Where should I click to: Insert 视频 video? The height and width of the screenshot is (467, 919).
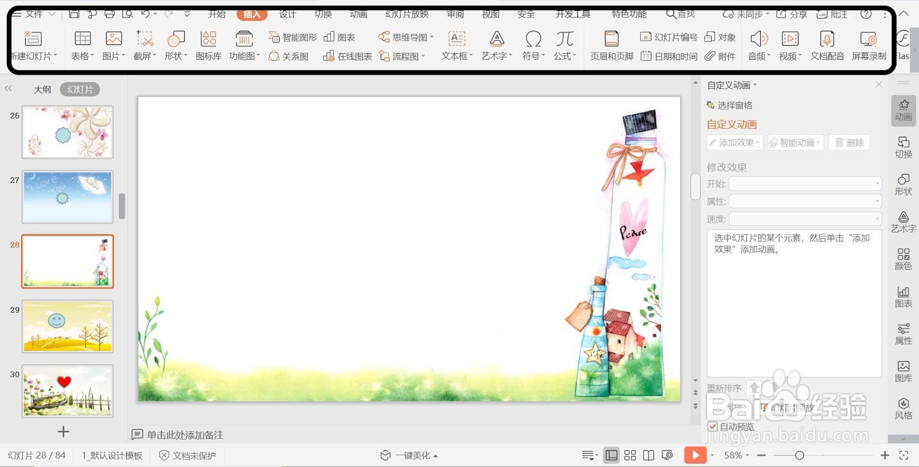pyautogui.click(x=790, y=45)
